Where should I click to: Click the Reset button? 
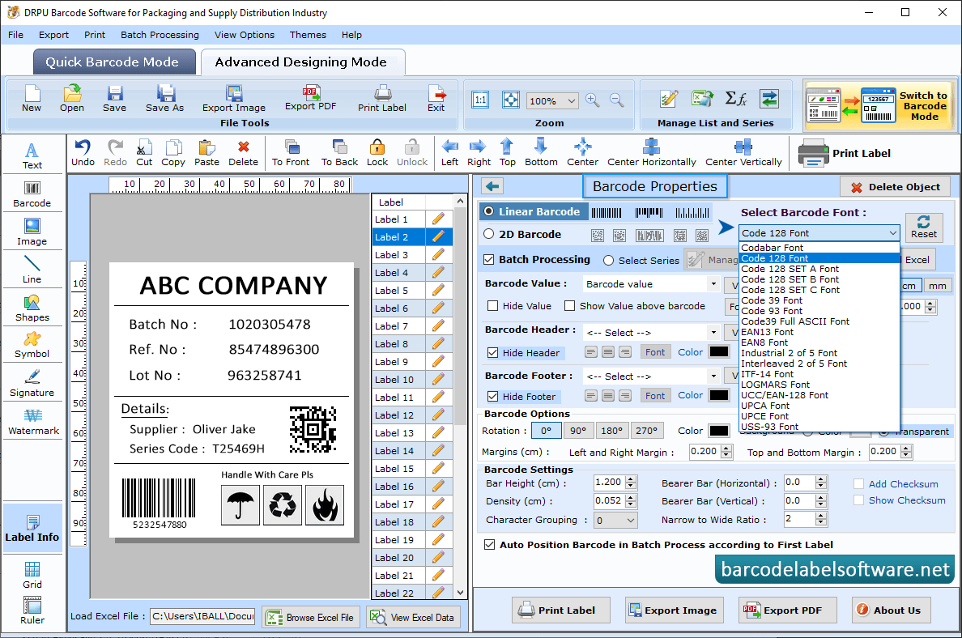923,227
